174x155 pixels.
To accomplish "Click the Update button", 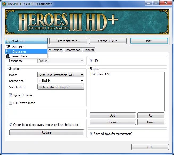I will [x=46, y=132].
